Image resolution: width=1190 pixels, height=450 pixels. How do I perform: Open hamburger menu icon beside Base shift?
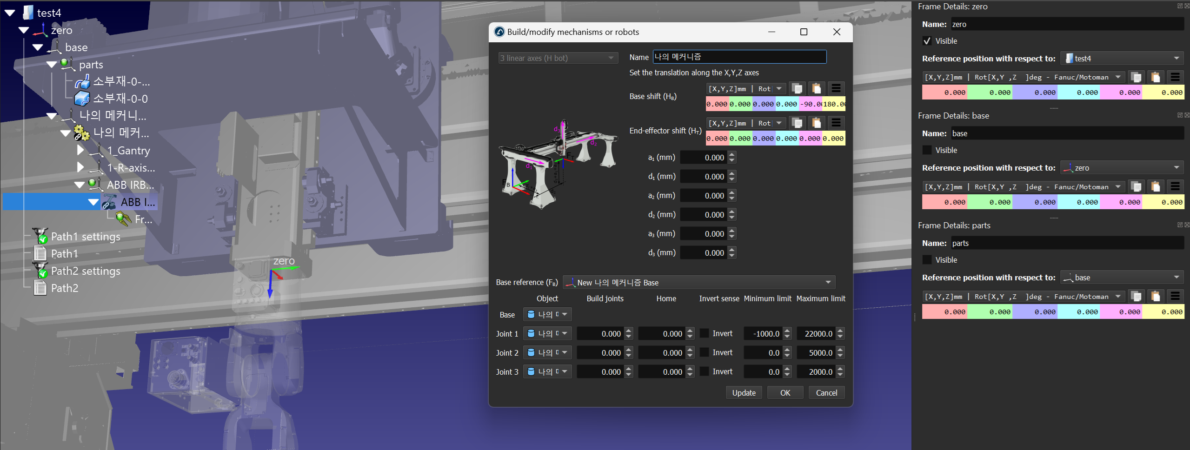pyautogui.click(x=836, y=88)
